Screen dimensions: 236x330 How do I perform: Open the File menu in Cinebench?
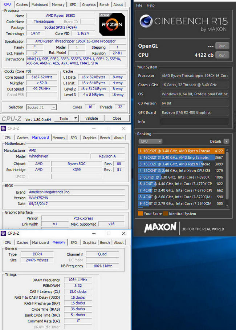[x=139, y=5]
